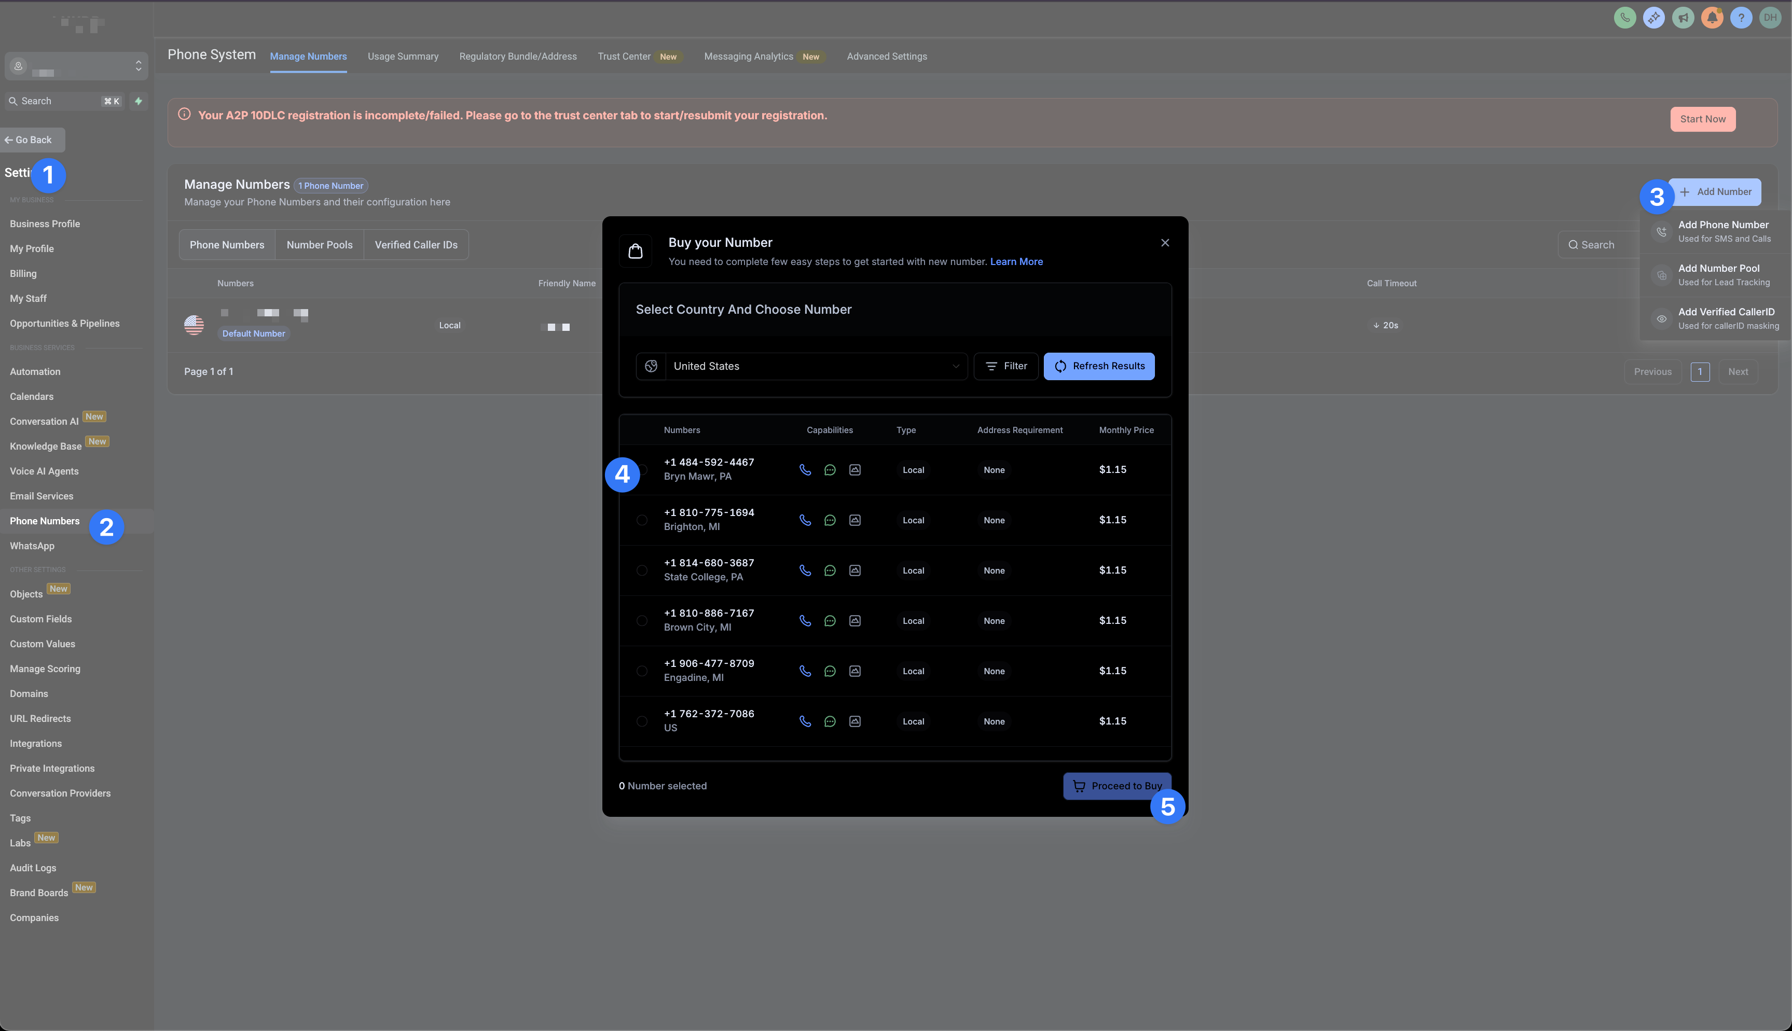Follow the Learn More link
The width and height of the screenshot is (1792, 1031).
pyautogui.click(x=1016, y=262)
